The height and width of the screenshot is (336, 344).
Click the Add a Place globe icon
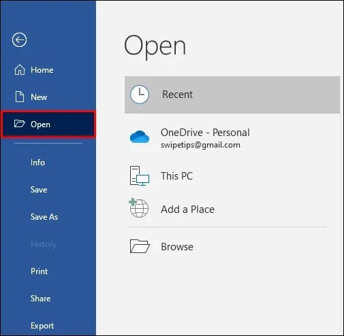(139, 208)
